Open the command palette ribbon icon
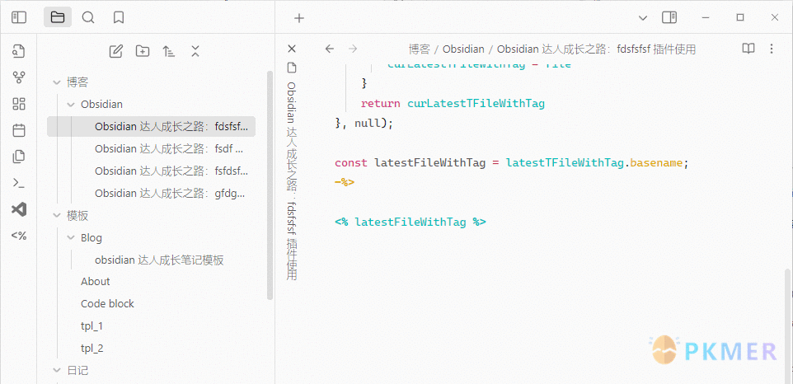 [x=19, y=183]
